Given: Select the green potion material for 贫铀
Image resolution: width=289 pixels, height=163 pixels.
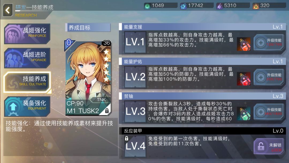Looking at the screenshot, I should [244, 113].
